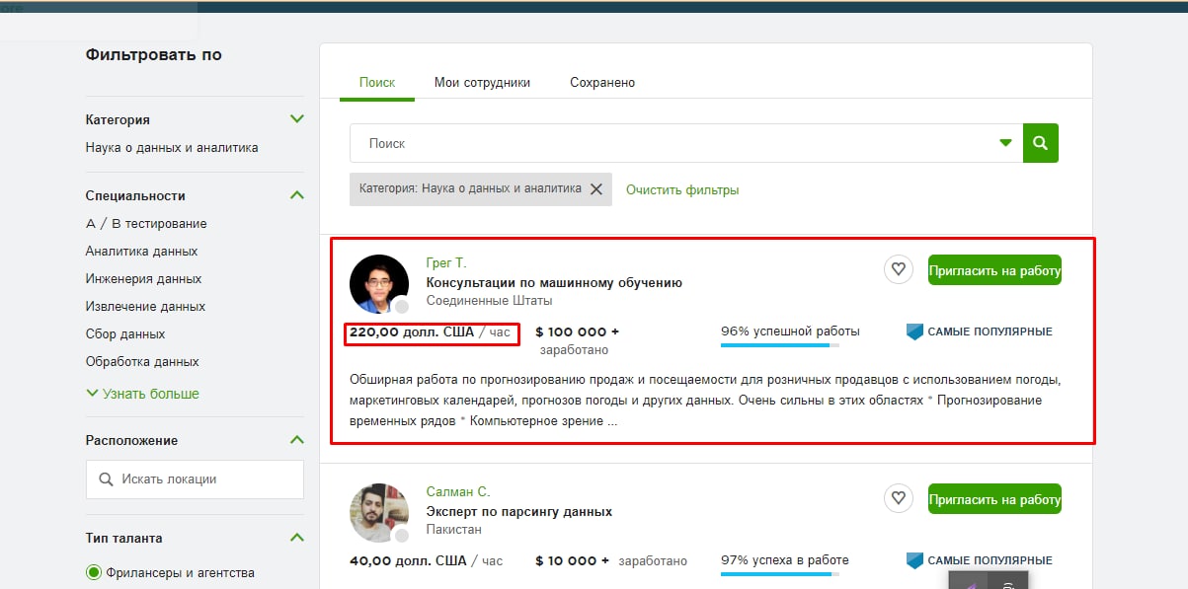1188x589 pixels.
Task: Select Извлечение данных specialty
Action: tap(145, 307)
